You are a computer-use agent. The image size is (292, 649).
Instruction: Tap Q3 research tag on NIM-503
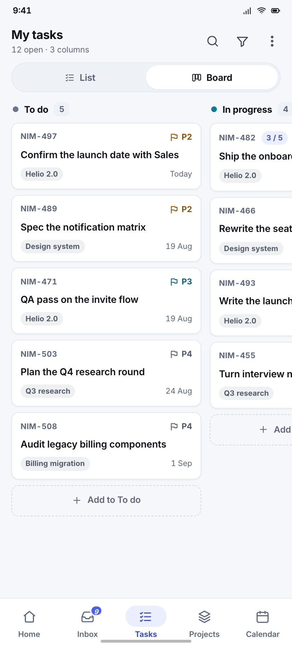click(48, 391)
